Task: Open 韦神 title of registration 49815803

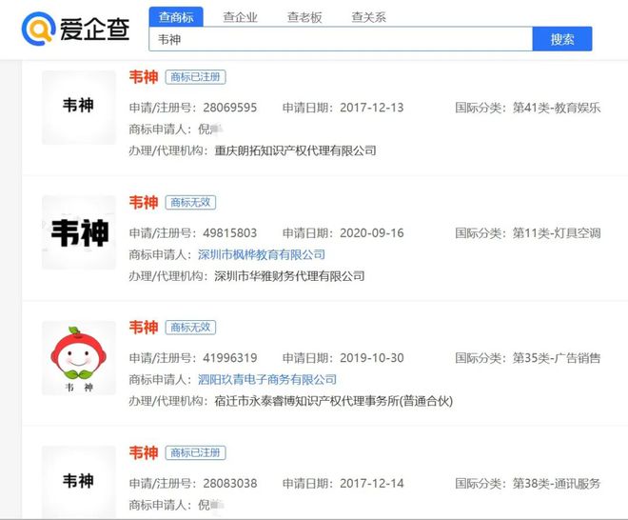Action: tap(144, 203)
